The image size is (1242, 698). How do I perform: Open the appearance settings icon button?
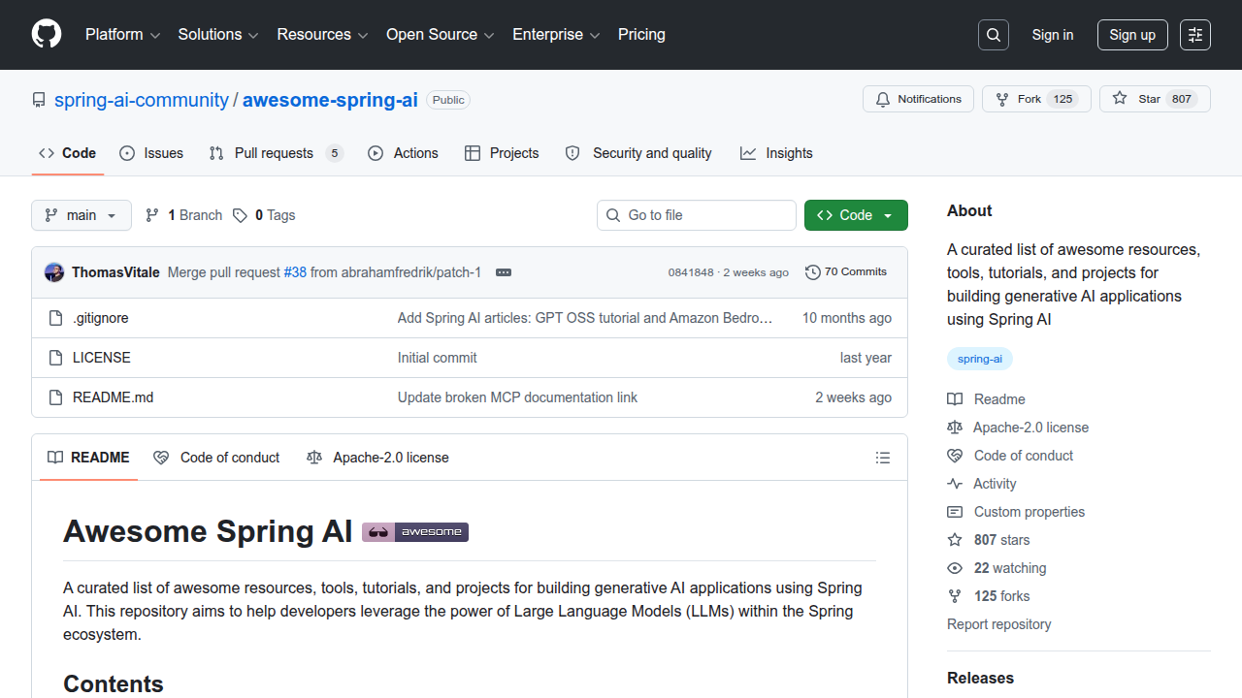click(x=1195, y=35)
